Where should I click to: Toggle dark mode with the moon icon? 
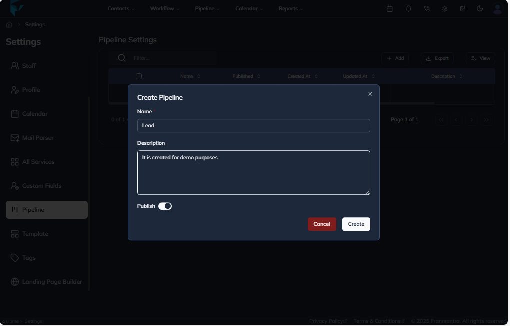coord(480,8)
